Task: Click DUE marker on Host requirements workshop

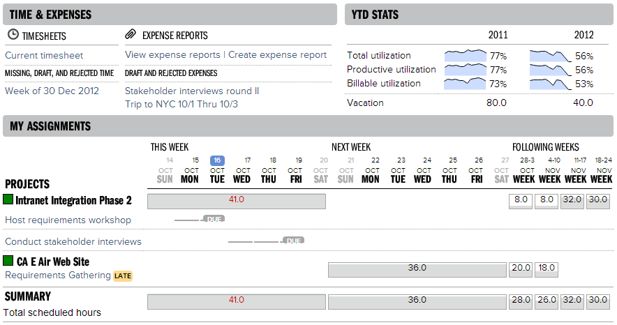Action: coord(214,219)
